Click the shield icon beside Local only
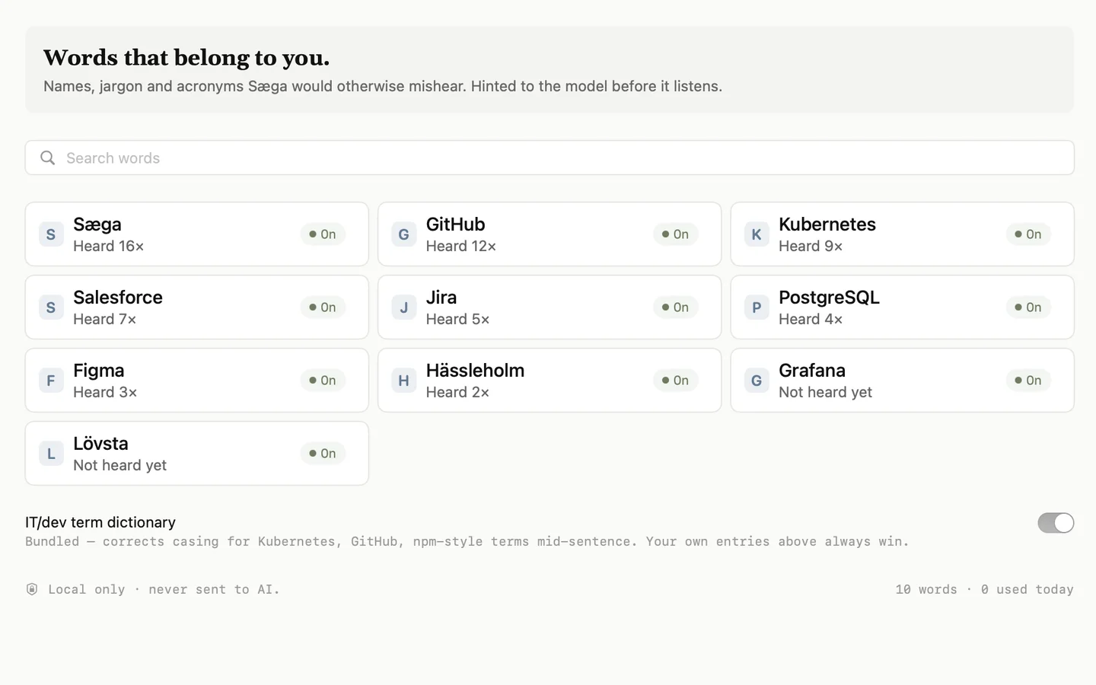 coord(32,589)
